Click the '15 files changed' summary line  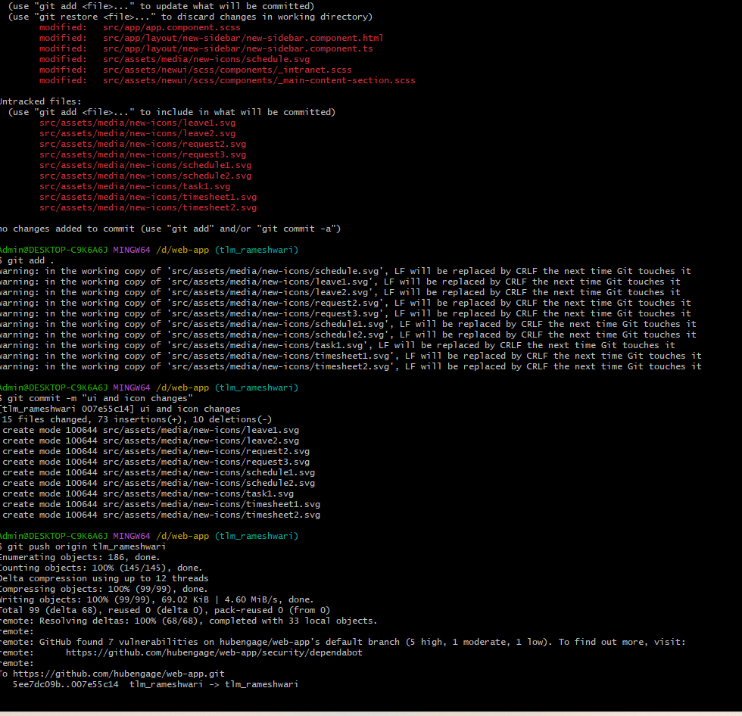click(x=136, y=419)
